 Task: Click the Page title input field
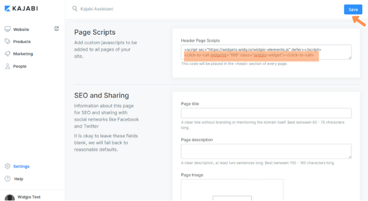click(x=266, y=113)
